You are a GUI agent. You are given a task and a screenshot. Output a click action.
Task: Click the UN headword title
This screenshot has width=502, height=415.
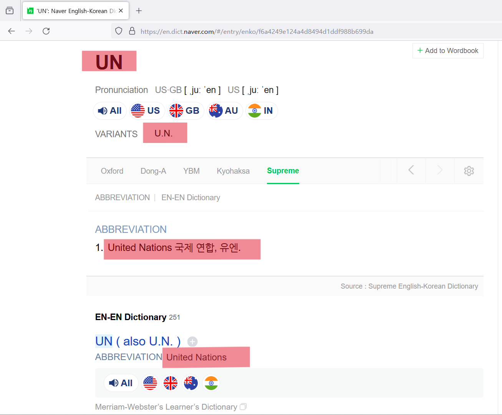pos(109,61)
